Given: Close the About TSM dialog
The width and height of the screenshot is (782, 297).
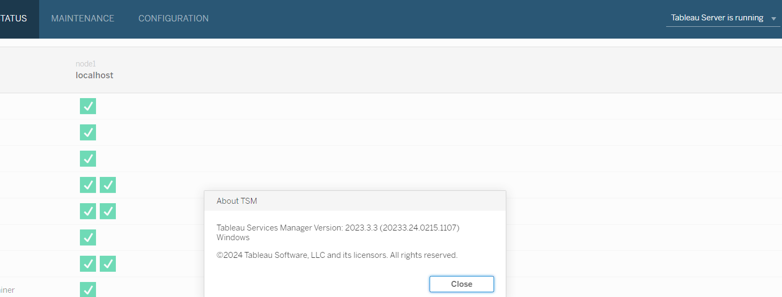Looking at the screenshot, I should [x=461, y=284].
